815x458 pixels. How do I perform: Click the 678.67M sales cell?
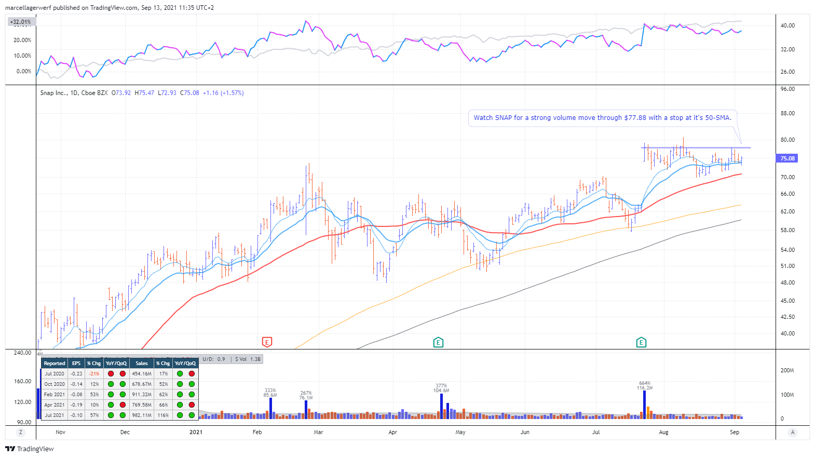click(142, 384)
